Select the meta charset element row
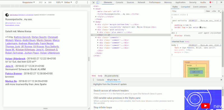This screenshot has width=224, height=110. (x=131, y=11)
